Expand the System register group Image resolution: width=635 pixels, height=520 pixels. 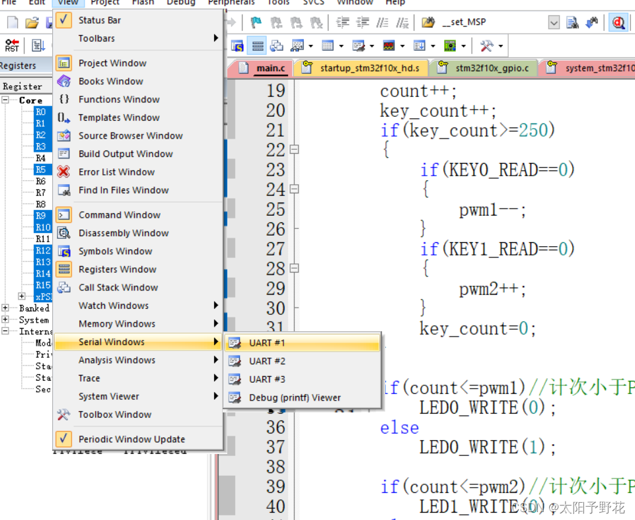[x=5, y=319]
